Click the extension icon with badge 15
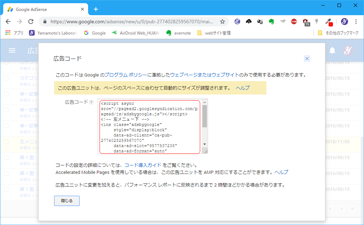Viewport: 364px width, 225px height. coord(306,22)
